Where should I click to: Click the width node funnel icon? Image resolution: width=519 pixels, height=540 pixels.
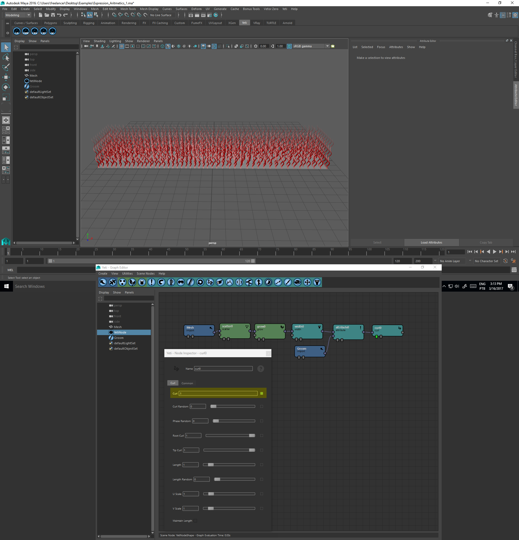click(319, 327)
